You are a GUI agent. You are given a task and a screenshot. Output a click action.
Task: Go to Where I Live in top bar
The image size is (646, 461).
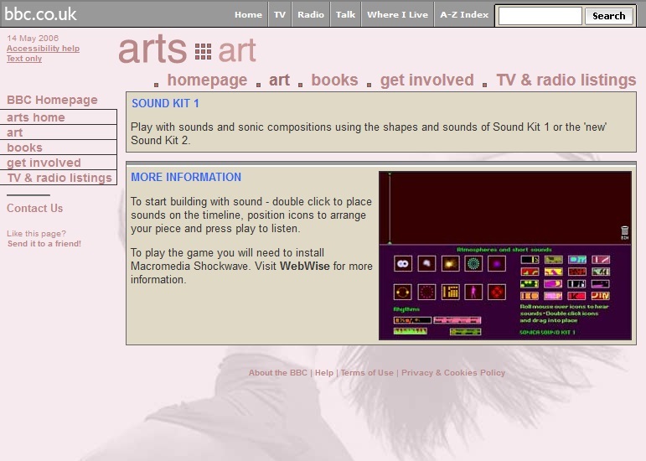pos(397,14)
